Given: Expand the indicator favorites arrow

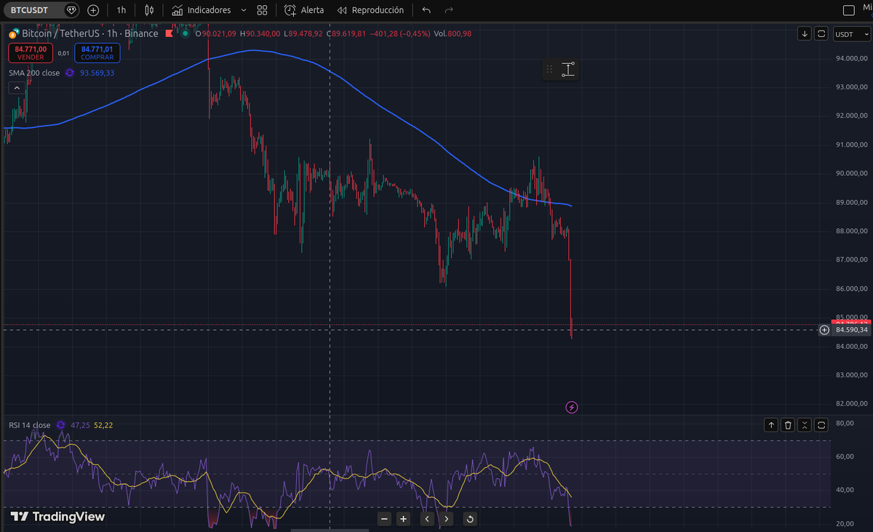Looking at the screenshot, I should [243, 10].
